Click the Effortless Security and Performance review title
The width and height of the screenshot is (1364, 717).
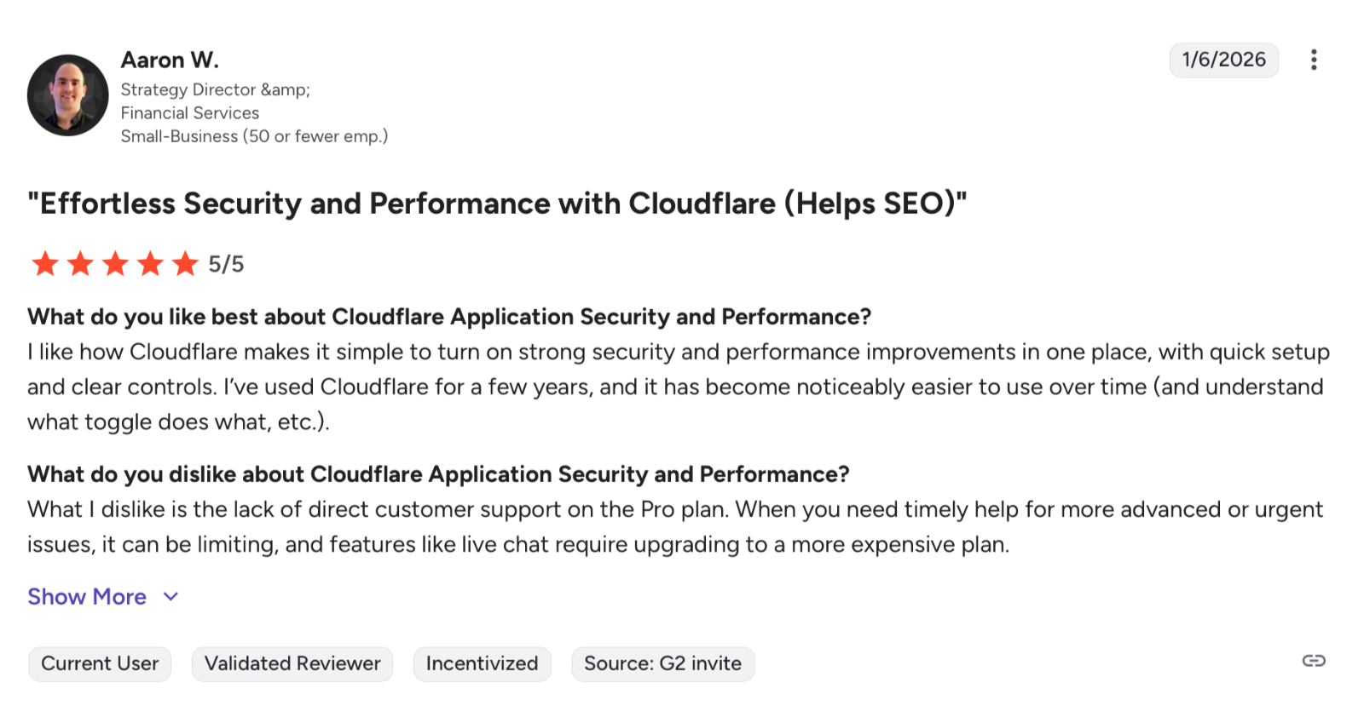(x=497, y=204)
